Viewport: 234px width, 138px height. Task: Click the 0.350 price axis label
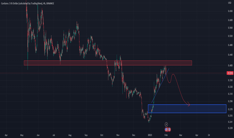[x=230, y=80]
